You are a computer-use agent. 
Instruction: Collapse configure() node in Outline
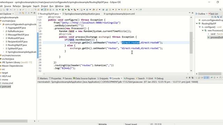pyautogui.click(x=200, y=27)
